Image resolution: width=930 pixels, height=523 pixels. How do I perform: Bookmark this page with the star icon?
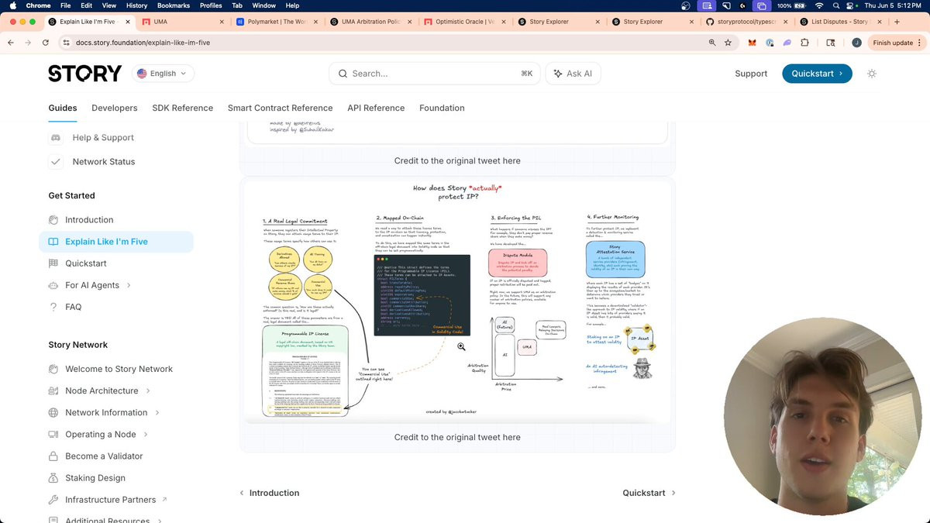point(728,43)
